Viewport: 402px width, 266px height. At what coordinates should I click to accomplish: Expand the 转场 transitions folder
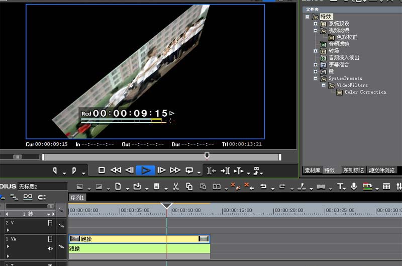coord(316,51)
